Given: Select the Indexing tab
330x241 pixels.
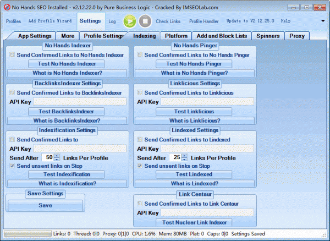Looking at the screenshot, I should tap(144, 36).
